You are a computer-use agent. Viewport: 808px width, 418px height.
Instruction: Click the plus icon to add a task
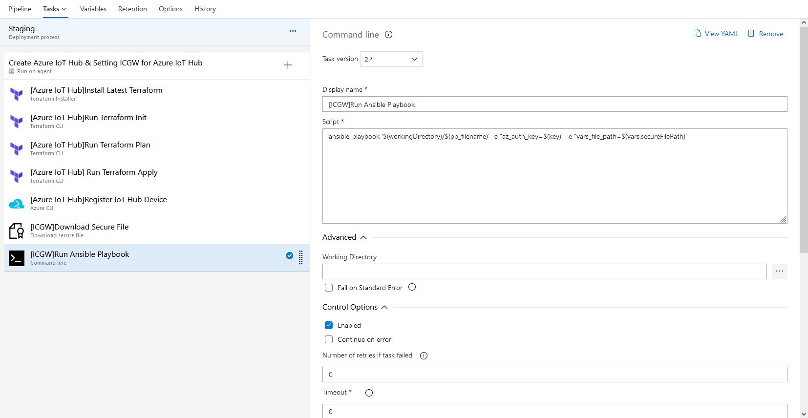click(288, 65)
